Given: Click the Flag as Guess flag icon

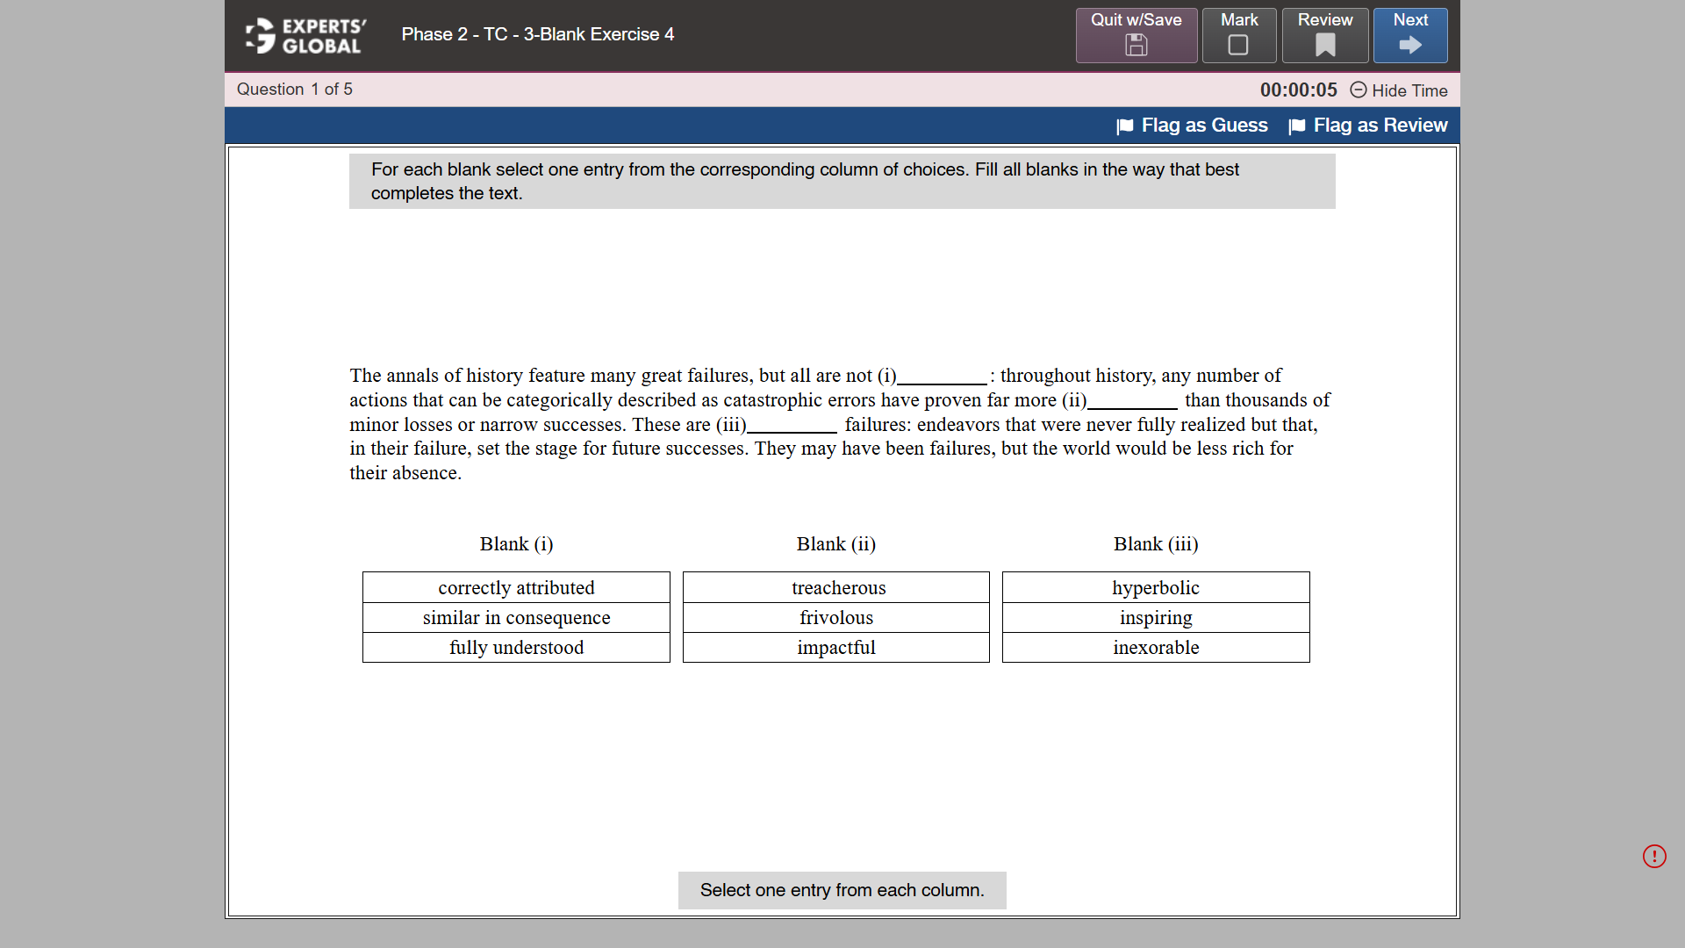Looking at the screenshot, I should 1125,126.
